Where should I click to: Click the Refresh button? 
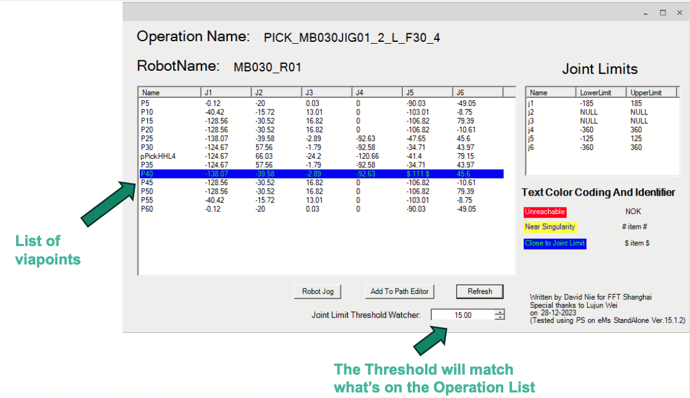(x=479, y=292)
